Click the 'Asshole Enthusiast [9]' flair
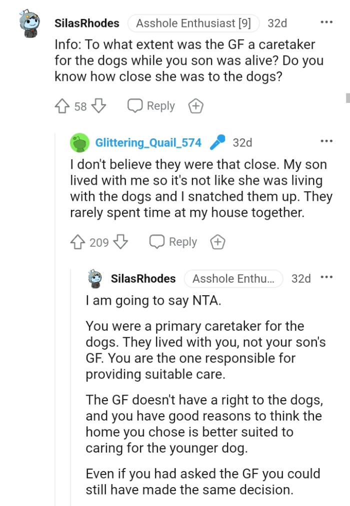Viewport: 350px width, 506px height. coord(193,23)
